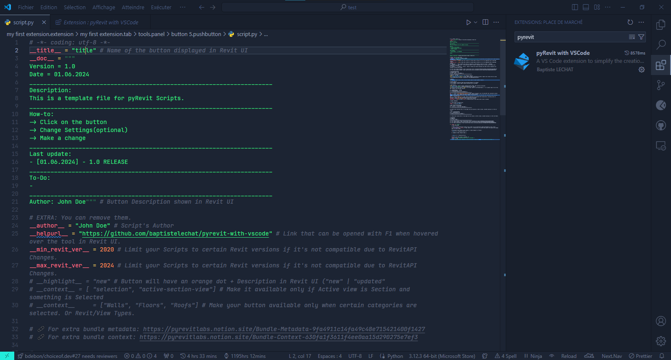This screenshot has width=671, height=360.
Task: Open the Atteindre menu
Action: tap(133, 7)
